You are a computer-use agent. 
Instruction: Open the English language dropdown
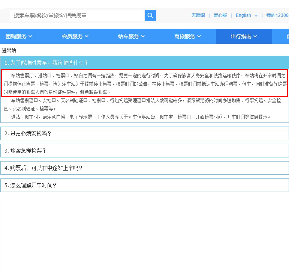coord(243,15)
